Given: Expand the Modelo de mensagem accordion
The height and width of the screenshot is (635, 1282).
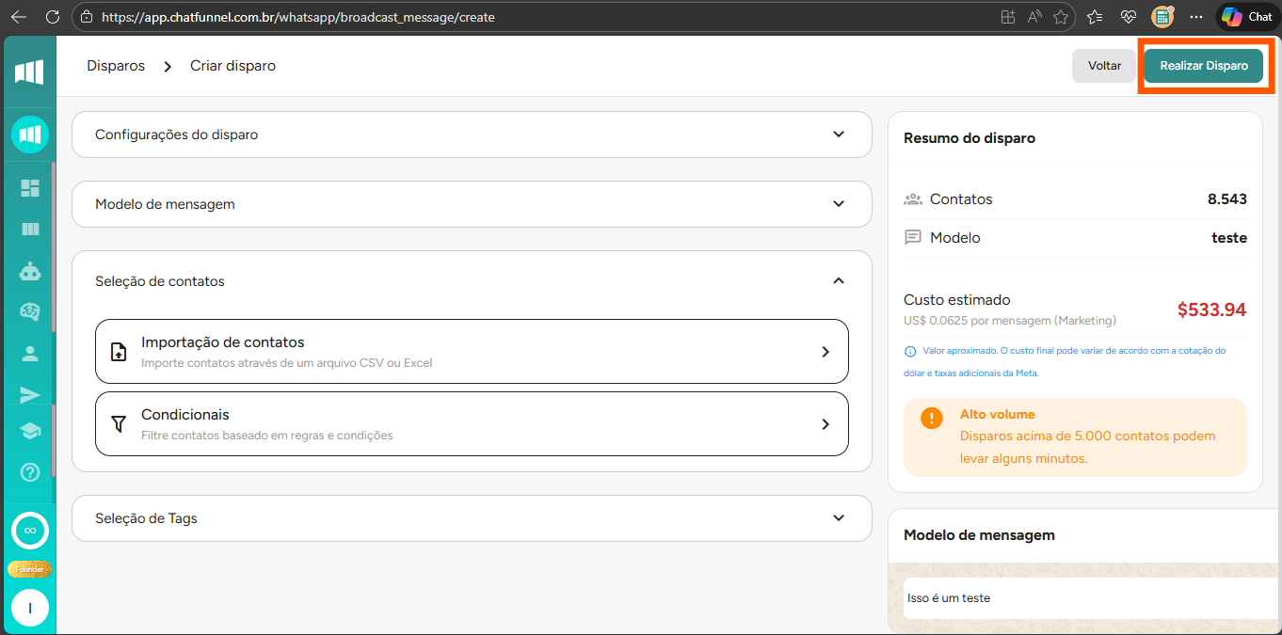Looking at the screenshot, I should pyautogui.click(x=472, y=204).
